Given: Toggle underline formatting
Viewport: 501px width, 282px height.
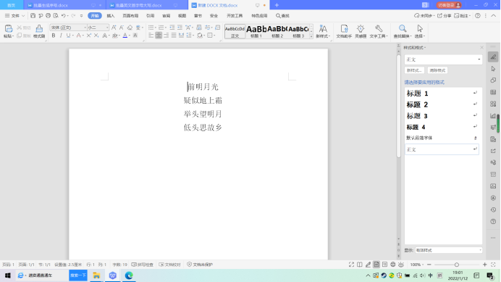Looking at the screenshot, I should (x=68, y=36).
